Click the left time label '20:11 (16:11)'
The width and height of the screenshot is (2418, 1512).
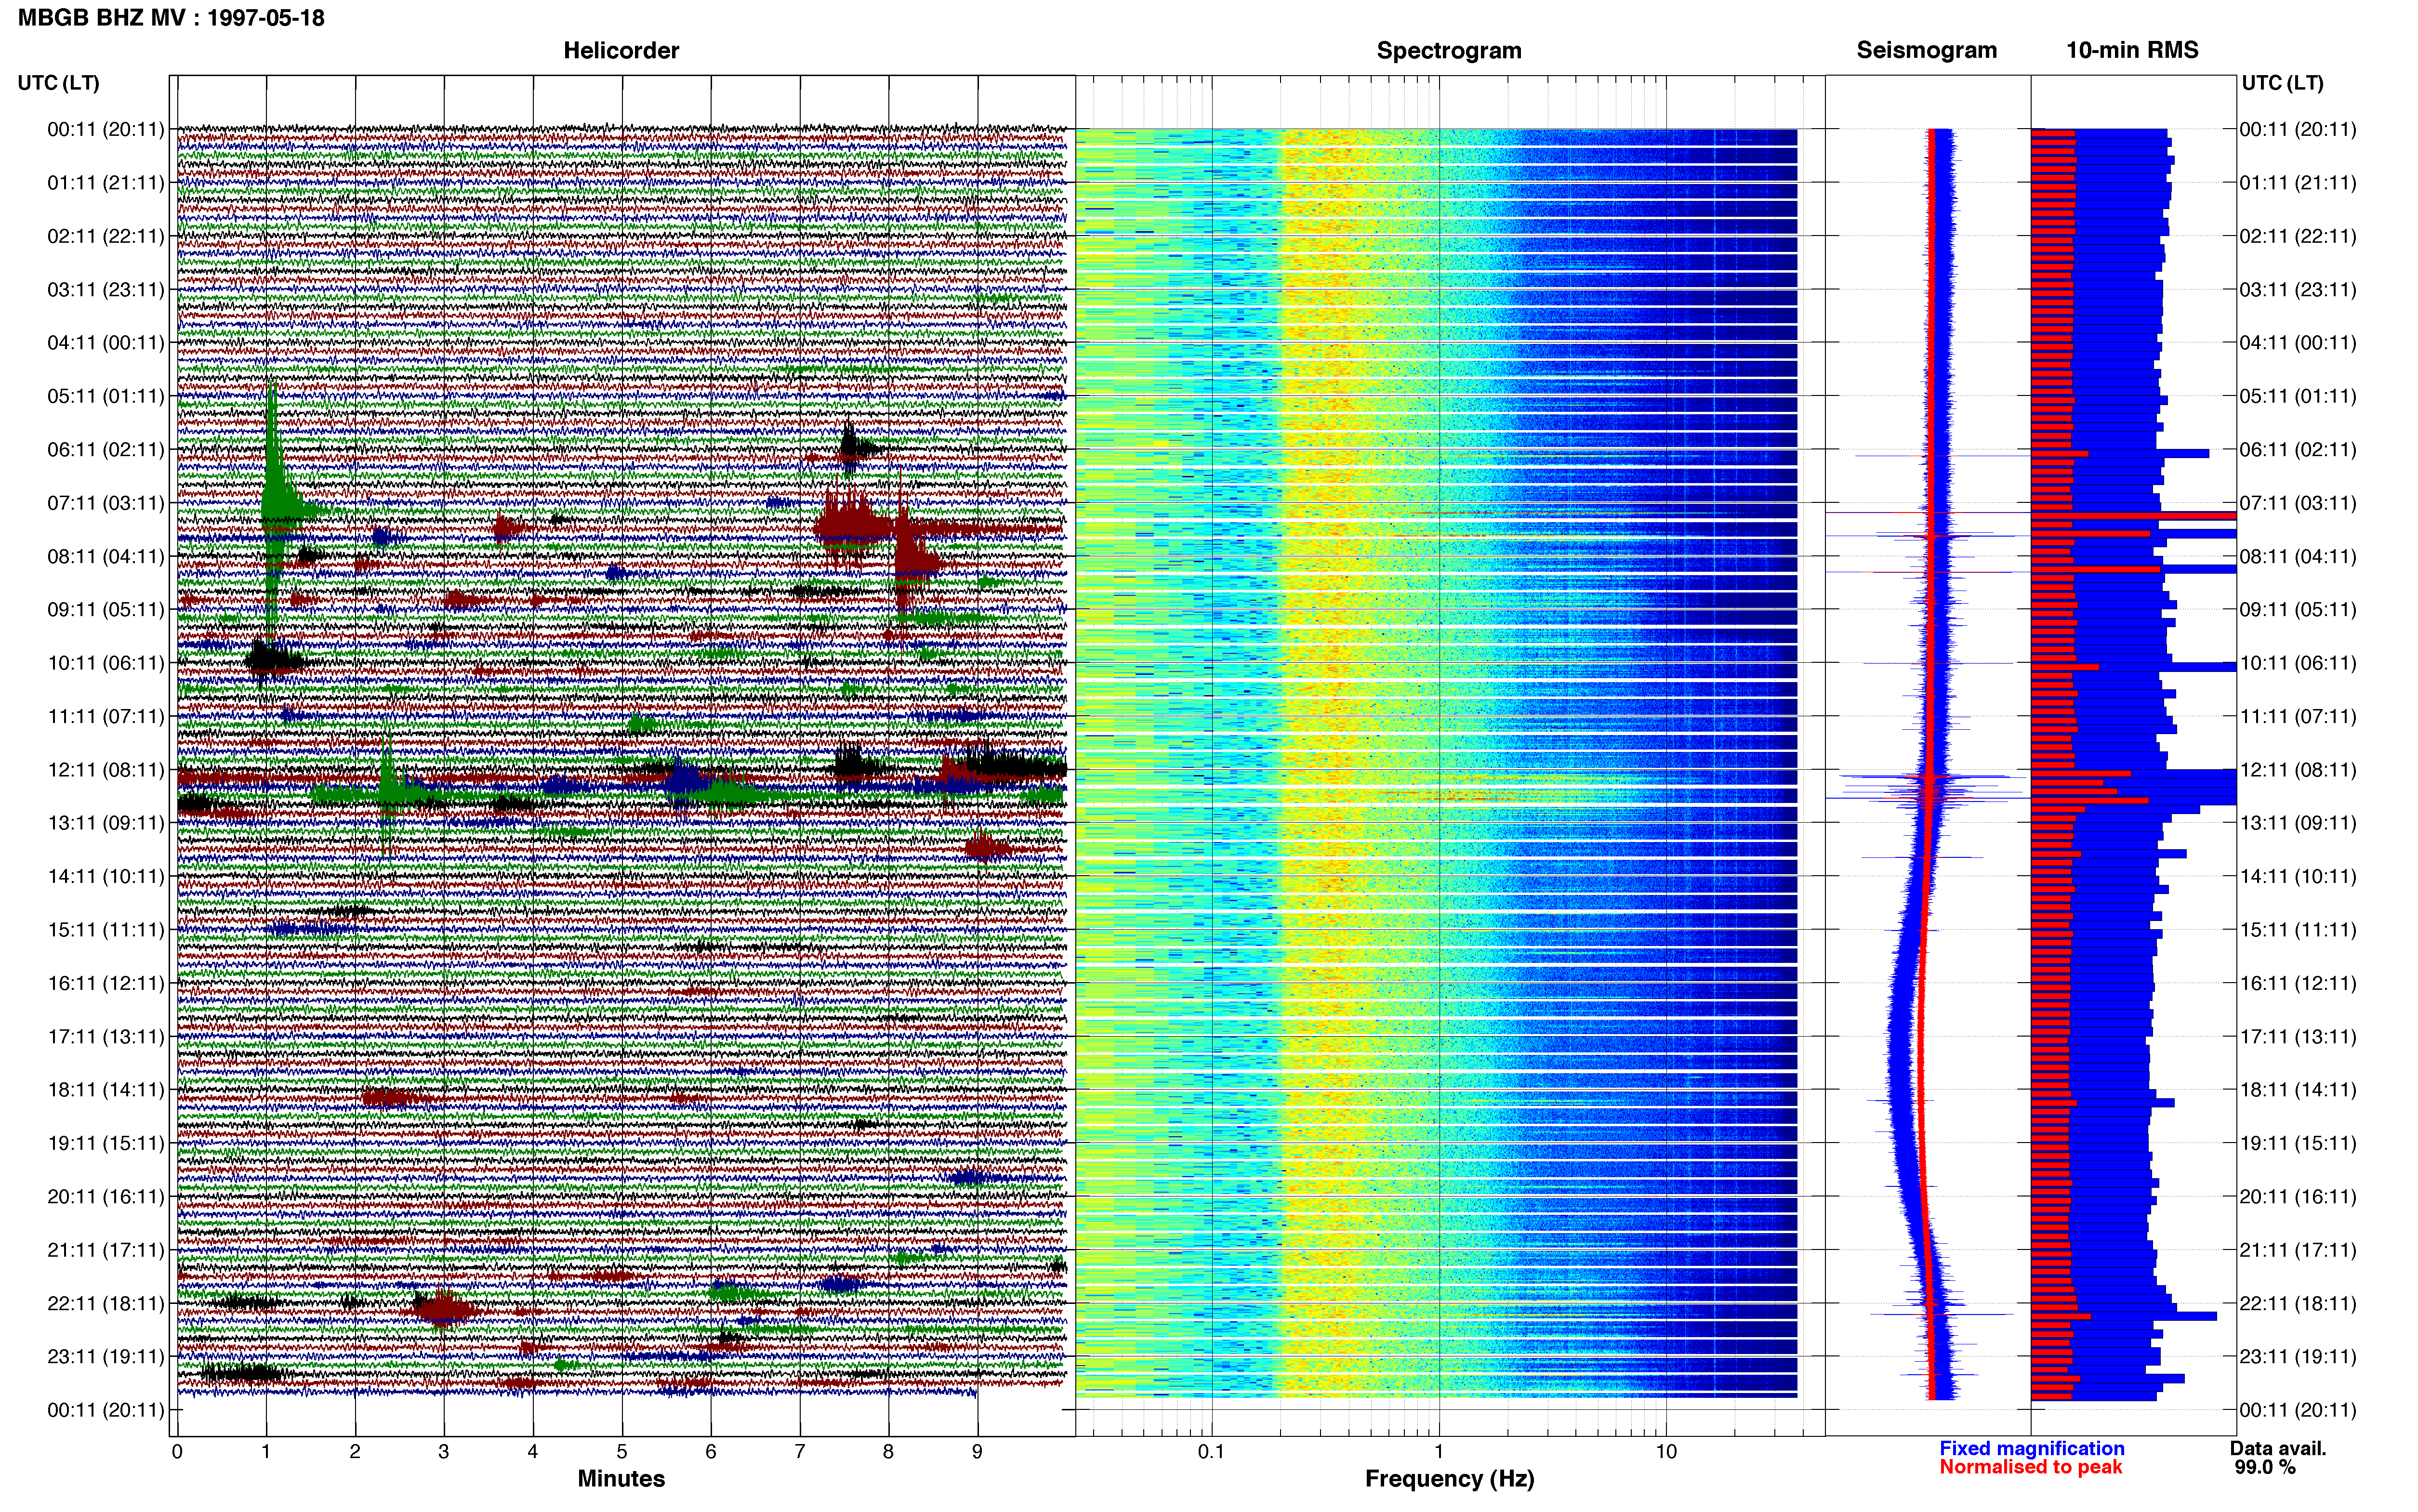coord(106,1197)
